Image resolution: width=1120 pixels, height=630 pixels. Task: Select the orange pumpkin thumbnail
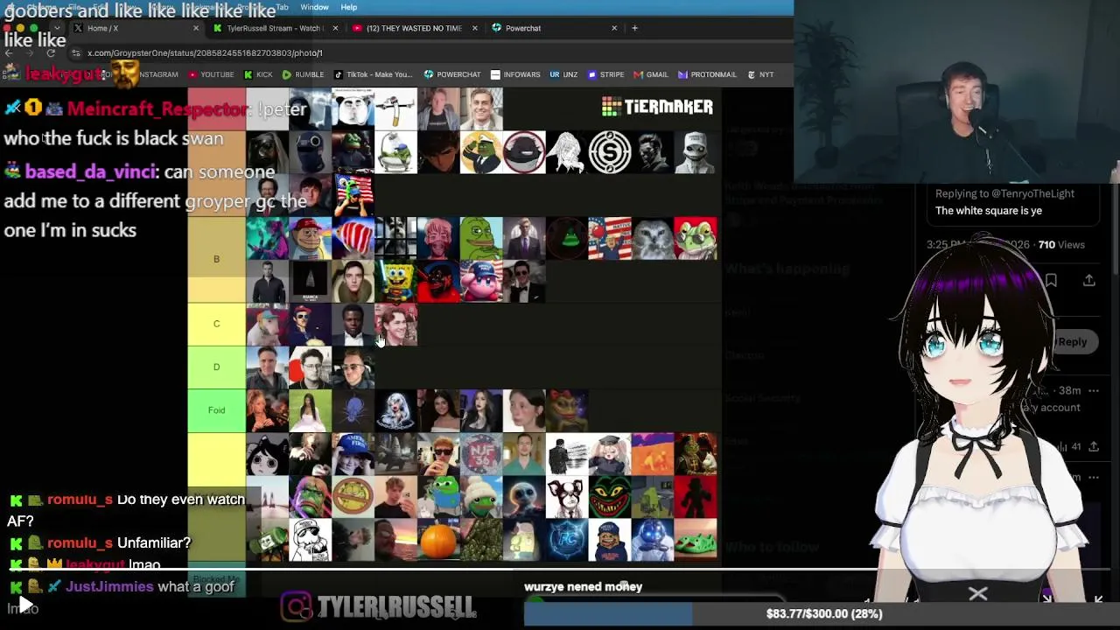pos(438,539)
